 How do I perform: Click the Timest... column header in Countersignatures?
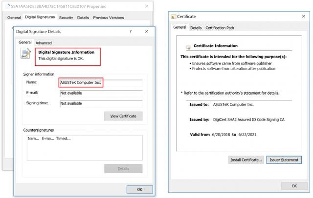pos(63,139)
